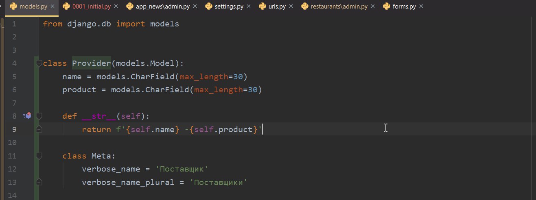Close the forms.py tab
This screenshot has width=536, height=200.
[x=421, y=7]
